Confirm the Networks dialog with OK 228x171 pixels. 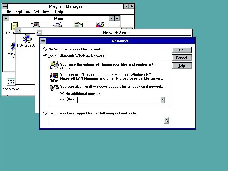pos(182,50)
